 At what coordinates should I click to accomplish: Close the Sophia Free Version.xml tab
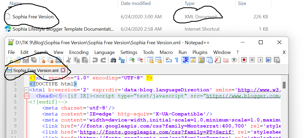(63, 70)
